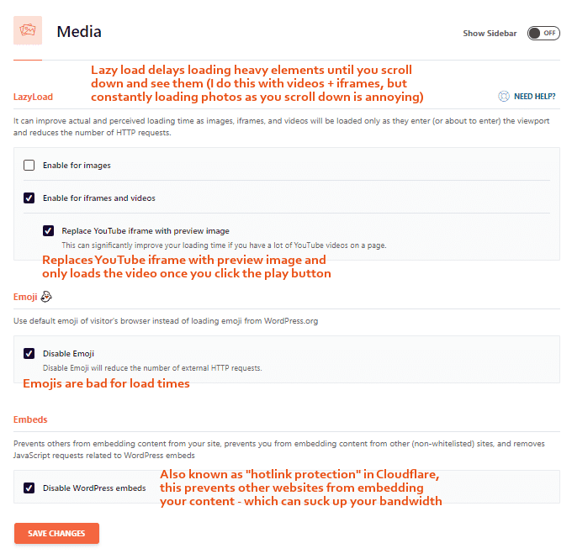The width and height of the screenshot is (572, 559).
Task: Click the 'Enable for images' label text
Action: [x=77, y=166]
